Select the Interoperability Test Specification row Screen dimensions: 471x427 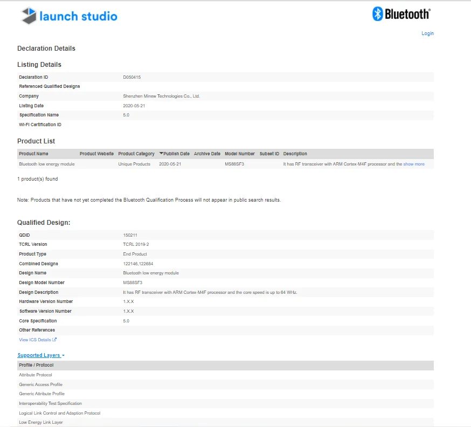(225, 403)
